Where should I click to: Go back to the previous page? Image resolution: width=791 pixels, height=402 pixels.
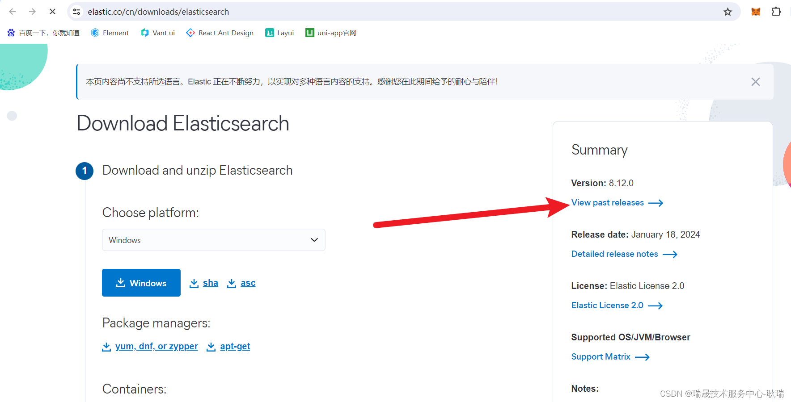coord(13,12)
